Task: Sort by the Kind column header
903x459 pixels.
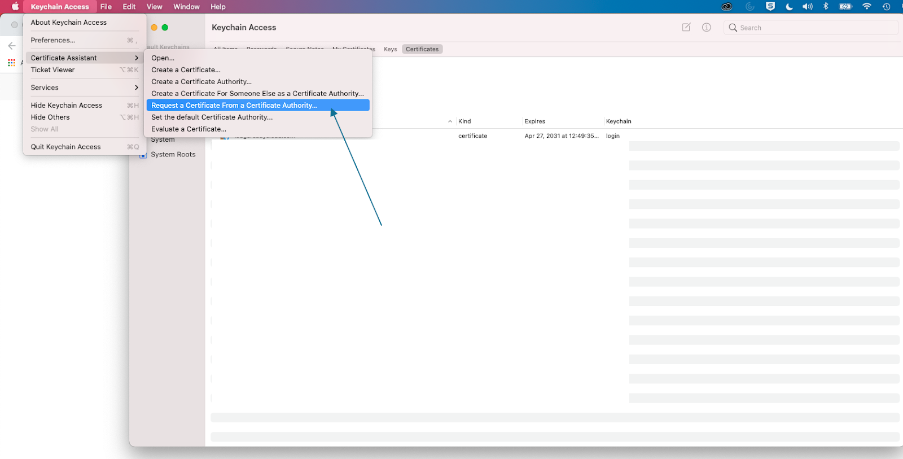Action: [x=464, y=121]
